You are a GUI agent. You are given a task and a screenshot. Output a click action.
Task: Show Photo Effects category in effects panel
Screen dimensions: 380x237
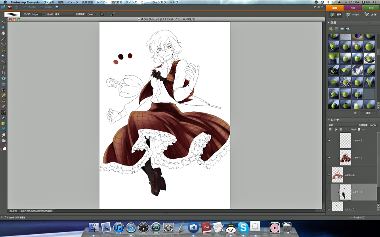[x=342, y=29]
